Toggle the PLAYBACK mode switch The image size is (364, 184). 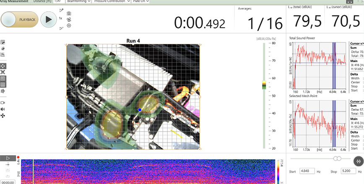click(20, 19)
